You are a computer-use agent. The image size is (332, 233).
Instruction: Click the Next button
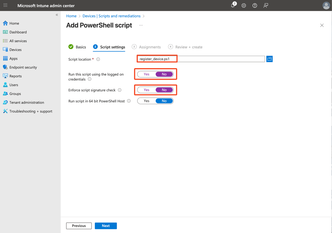[x=105, y=226]
